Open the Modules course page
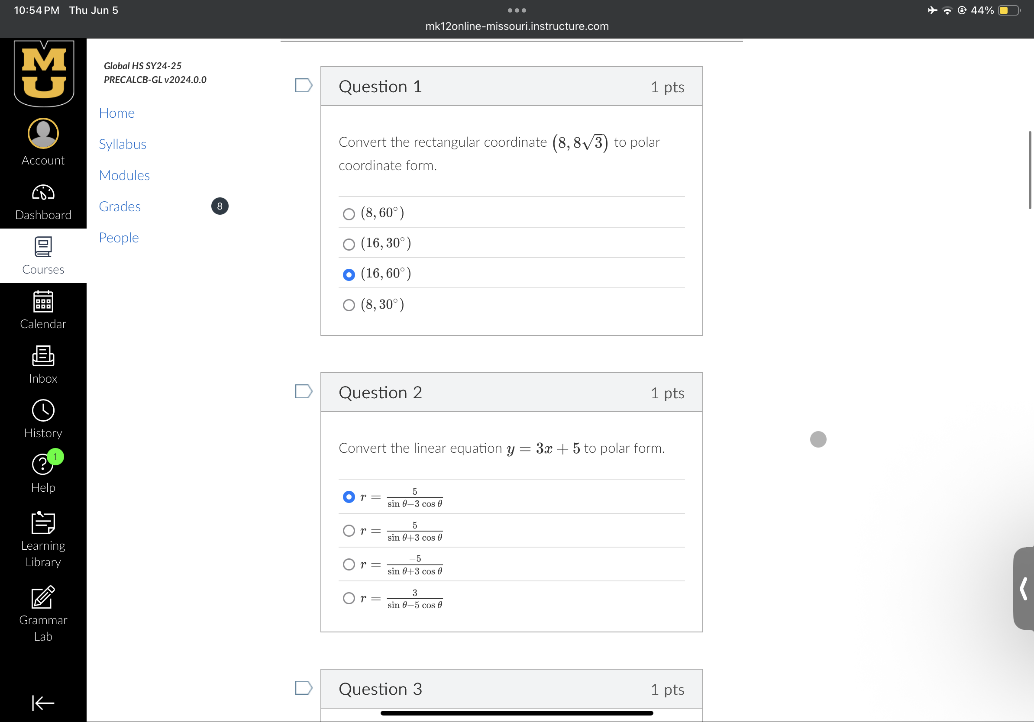This screenshot has width=1034, height=722. pyautogui.click(x=124, y=175)
